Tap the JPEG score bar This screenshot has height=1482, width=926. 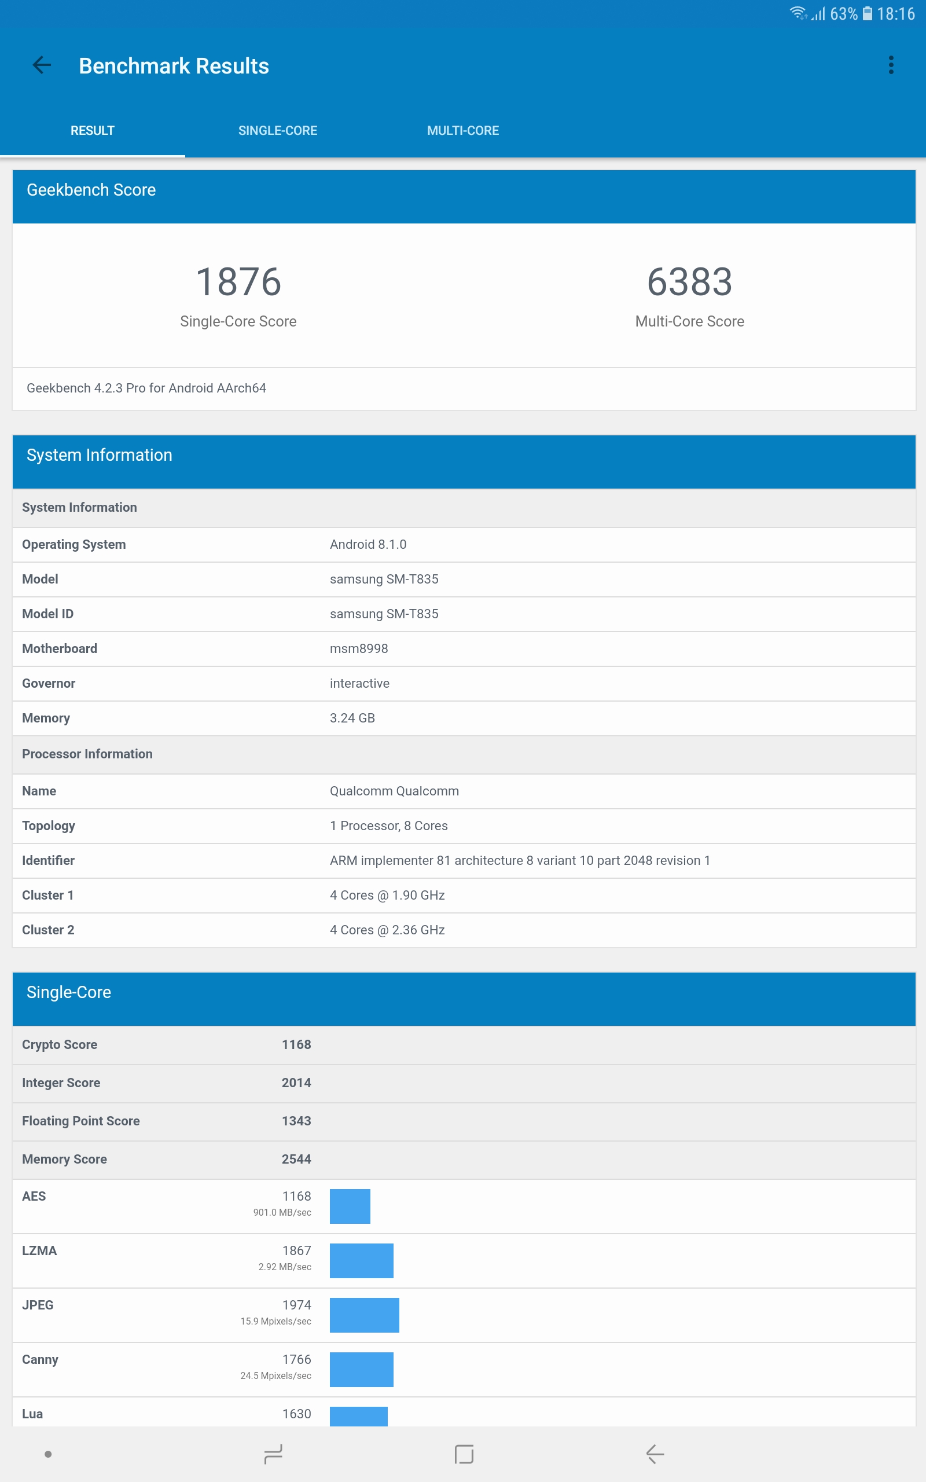[x=364, y=1315]
